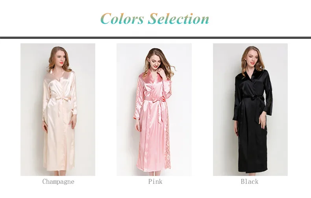
Task: Click the Colors Selection heading
Action: (x=155, y=19)
